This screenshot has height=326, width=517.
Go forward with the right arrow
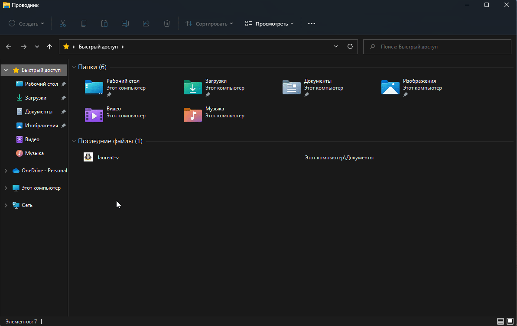[x=24, y=47]
